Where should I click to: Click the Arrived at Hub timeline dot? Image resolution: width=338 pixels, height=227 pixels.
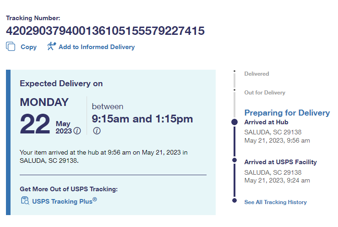[x=234, y=122]
